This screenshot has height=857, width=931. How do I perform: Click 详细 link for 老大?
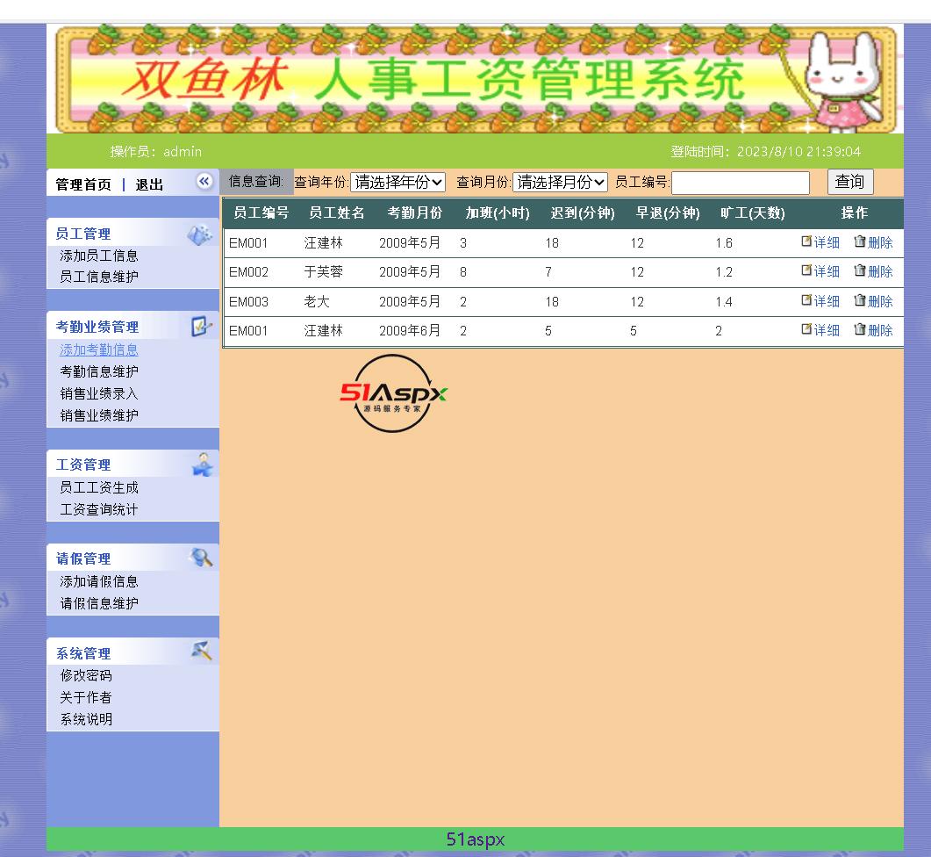(x=827, y=301)
